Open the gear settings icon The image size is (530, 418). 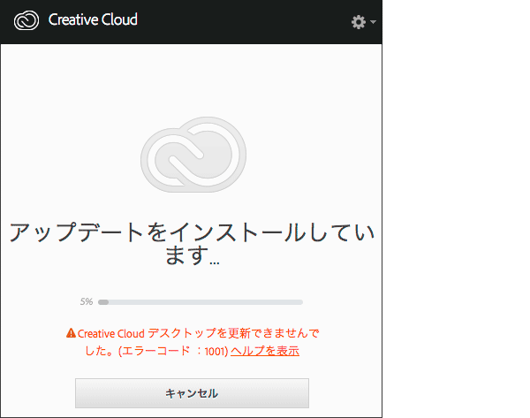click(x=358, y=22)
